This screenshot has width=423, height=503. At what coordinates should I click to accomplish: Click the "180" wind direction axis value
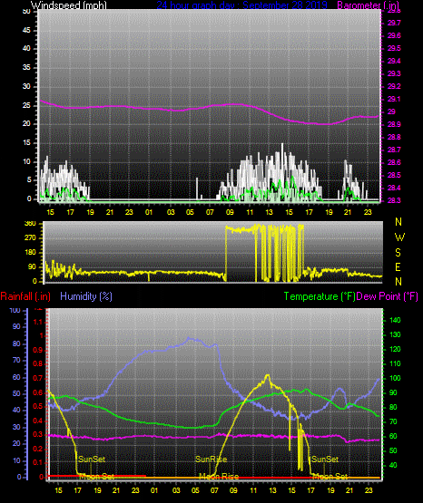(x=30, y=253)
